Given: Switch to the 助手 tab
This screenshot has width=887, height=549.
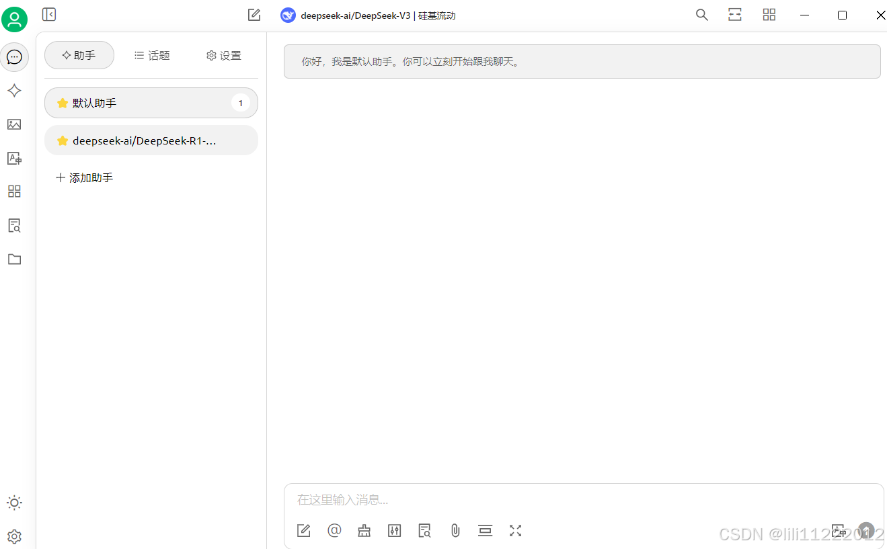Looking at the screenshot, I should 79,55.
